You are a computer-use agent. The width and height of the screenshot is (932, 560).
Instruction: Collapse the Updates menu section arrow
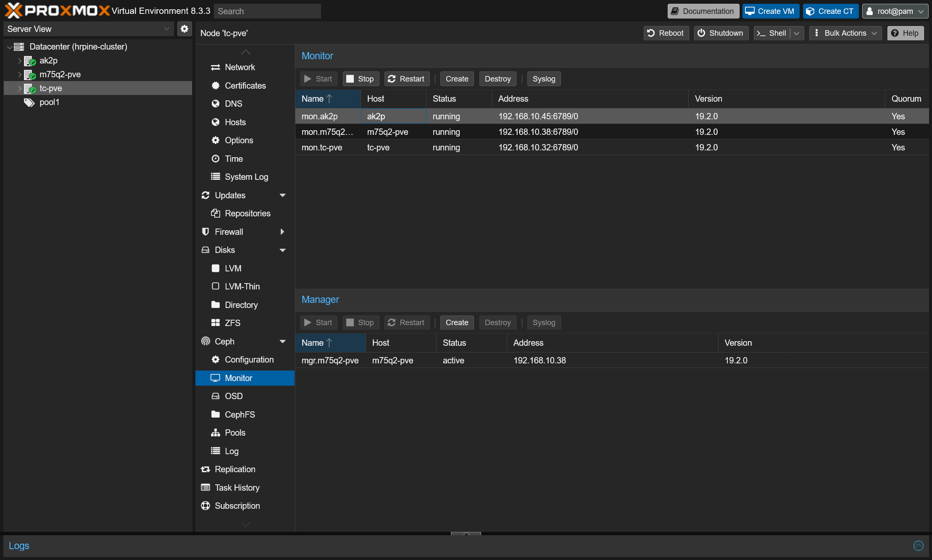coord(282,195)
